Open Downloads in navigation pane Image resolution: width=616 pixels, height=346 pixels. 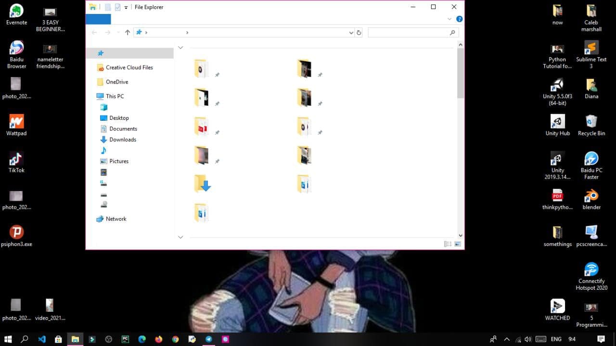[x=118, y=140]
